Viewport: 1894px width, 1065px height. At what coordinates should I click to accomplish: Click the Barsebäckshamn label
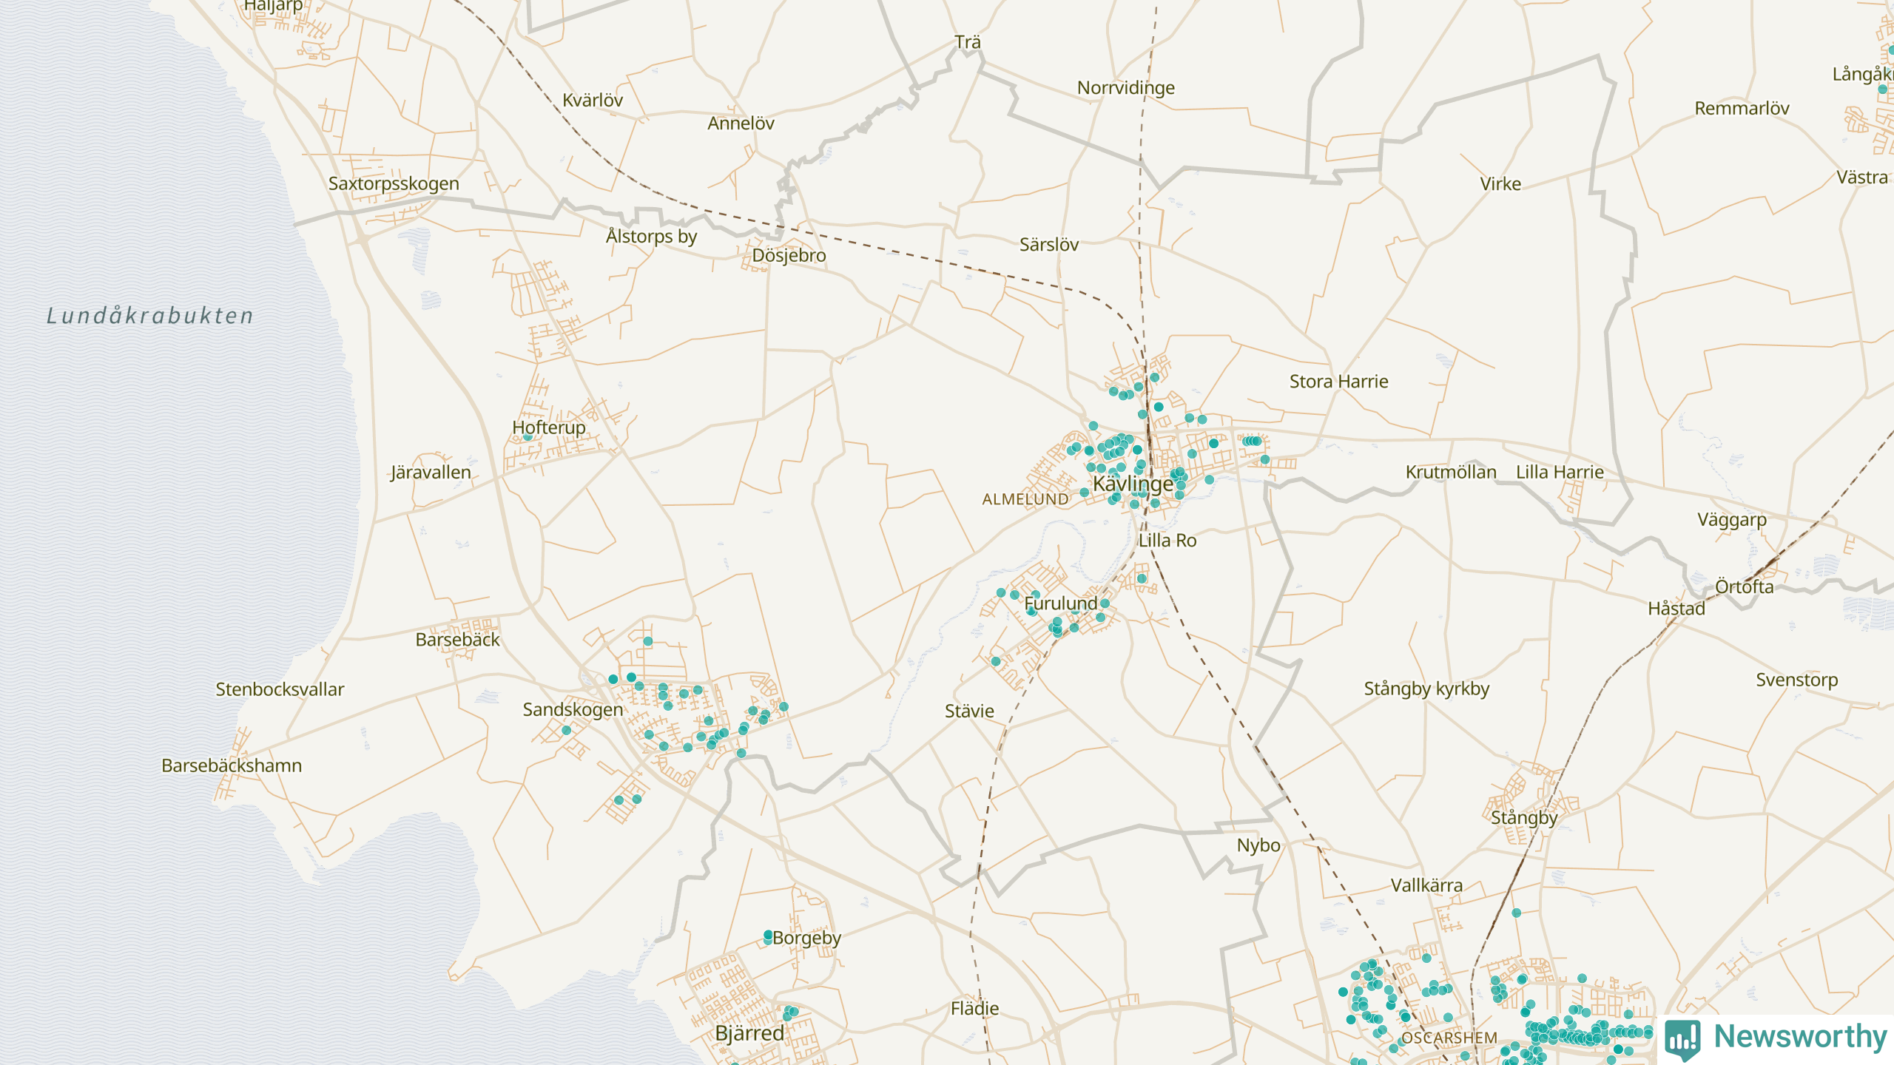pyautogui.click(x=232, y=765)
